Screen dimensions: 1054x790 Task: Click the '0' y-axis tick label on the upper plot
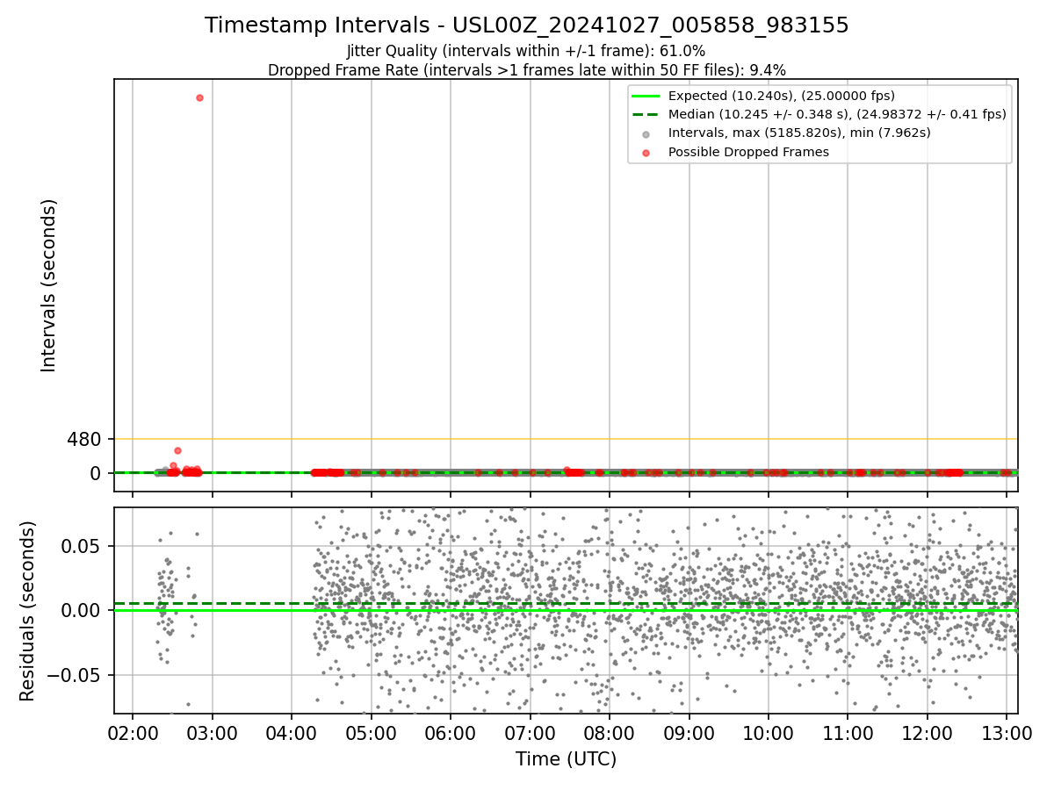coord(97,473)
